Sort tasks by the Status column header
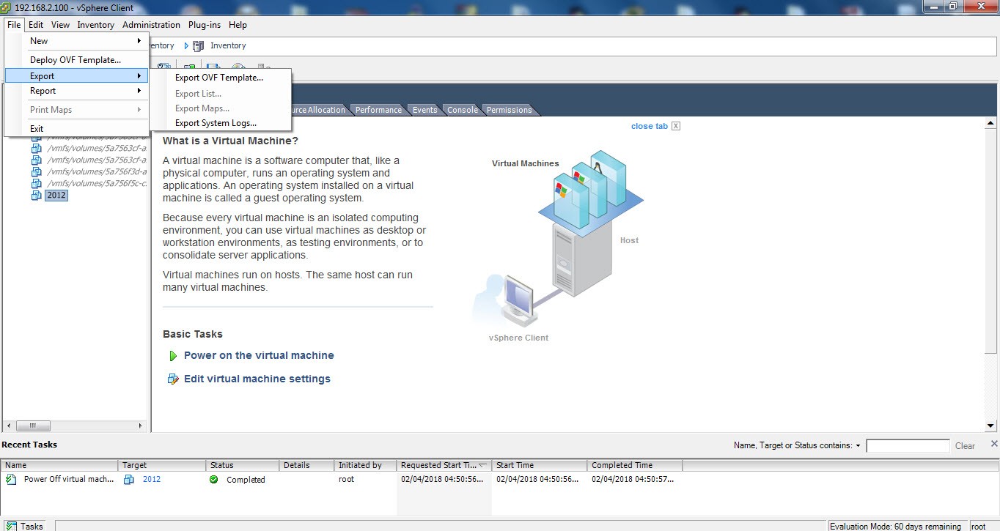 pyautogui.click(x=243, y=465)
